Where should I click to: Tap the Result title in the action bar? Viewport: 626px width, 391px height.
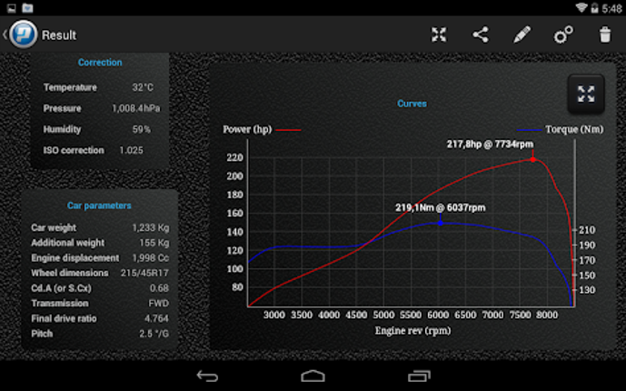[59, 35]
